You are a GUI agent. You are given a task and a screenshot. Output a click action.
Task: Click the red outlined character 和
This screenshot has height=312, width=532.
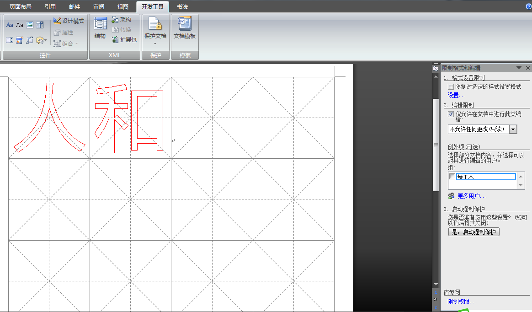coord(129,119)
